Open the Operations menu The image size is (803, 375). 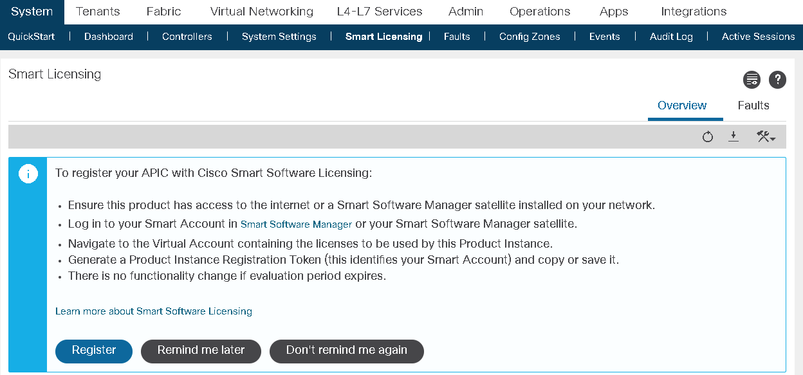[540, 12]
